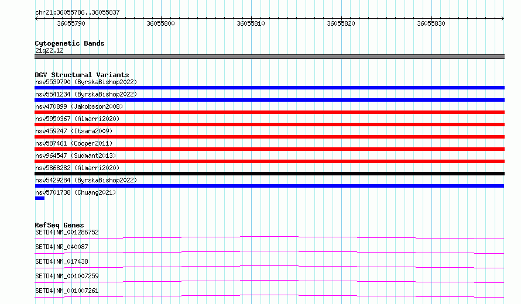Select the short blue bar under nsv5701738
The height and width of the screenshot is (304, 521).
[40, 198]
